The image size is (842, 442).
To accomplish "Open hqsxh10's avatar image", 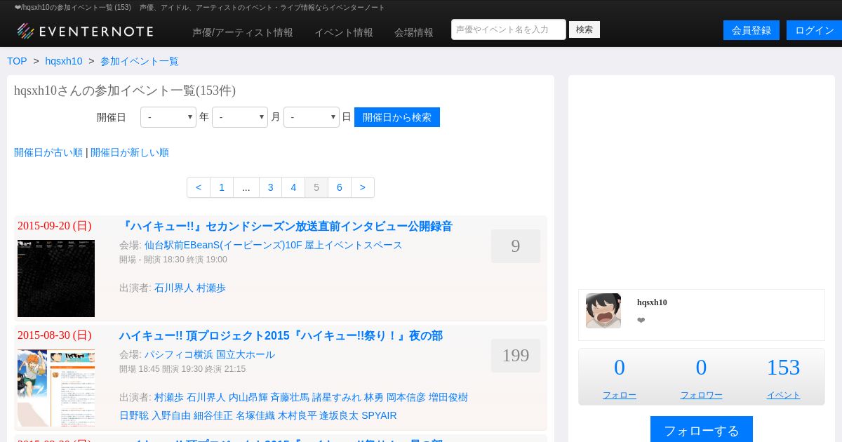I will point(603,311).
